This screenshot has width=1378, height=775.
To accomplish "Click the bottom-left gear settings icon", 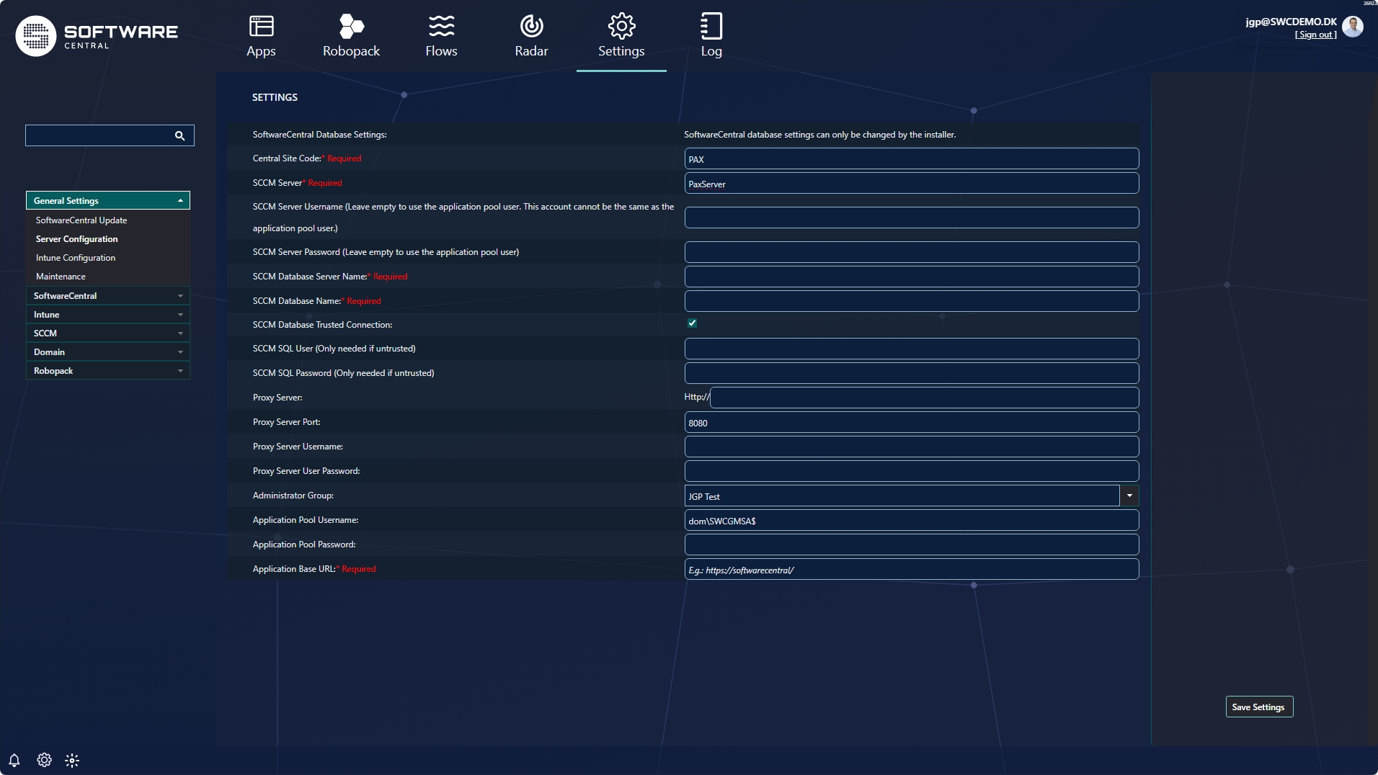I will (x=44, y=760).
